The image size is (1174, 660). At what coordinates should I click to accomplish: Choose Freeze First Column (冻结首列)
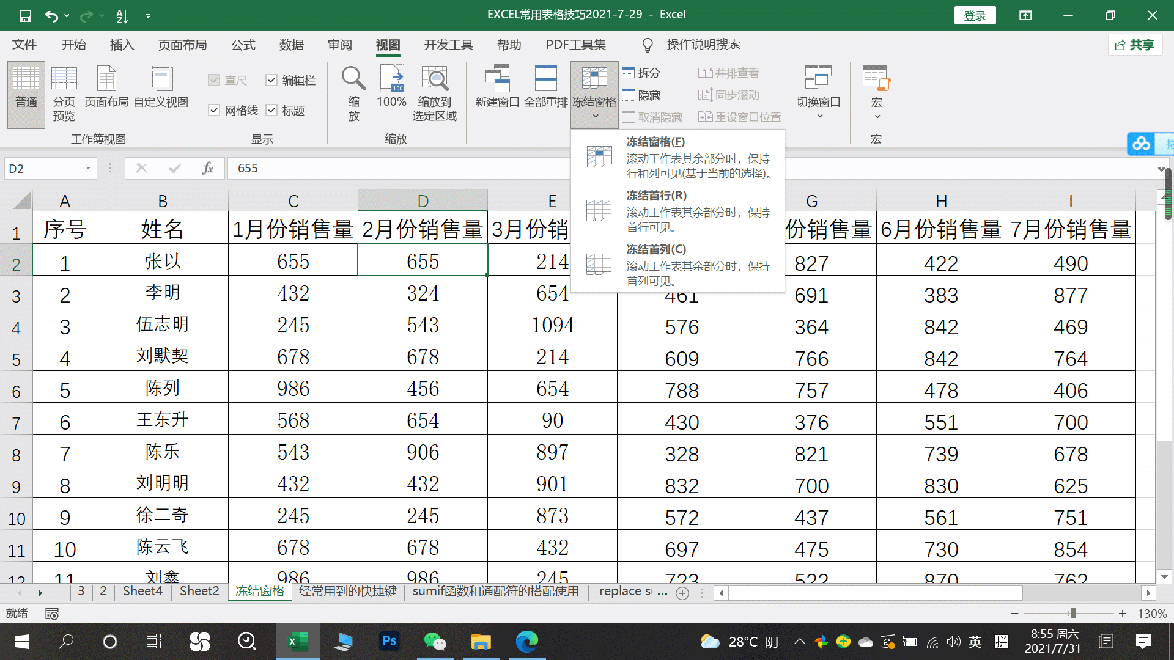coord(677,265)
